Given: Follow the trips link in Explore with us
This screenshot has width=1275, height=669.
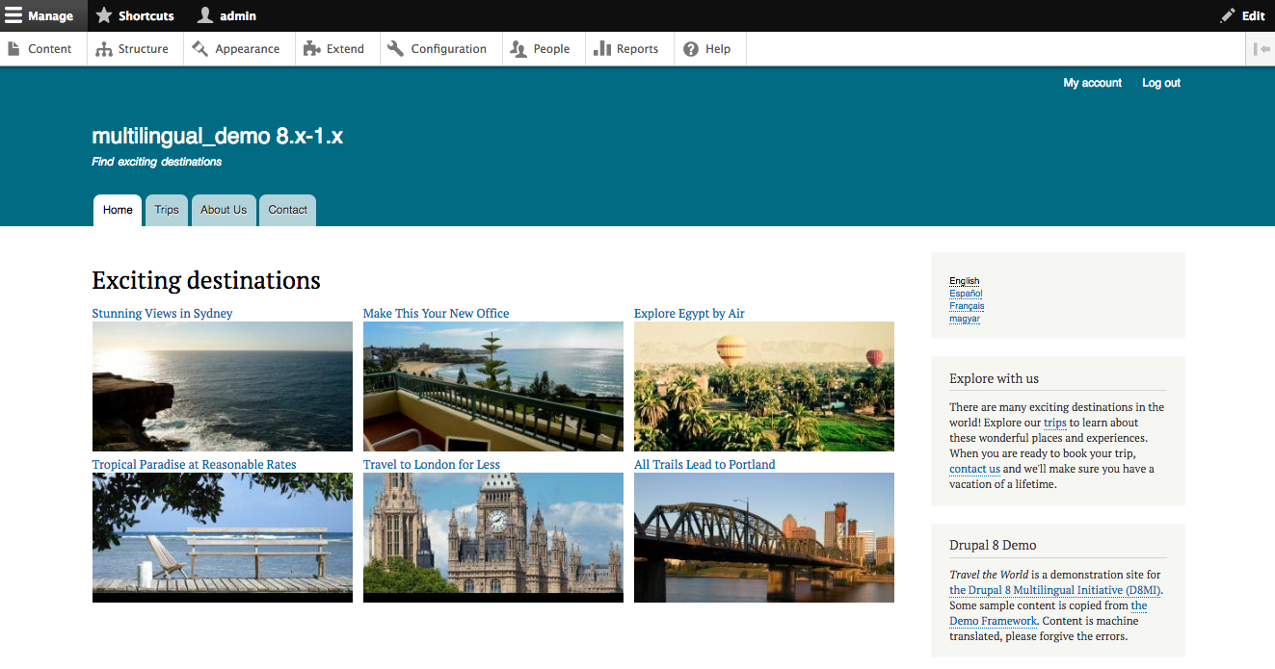Looking at the screenshot, I should pos(1055,423).
